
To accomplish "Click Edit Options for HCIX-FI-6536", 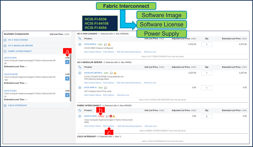I will click(109, 126).
